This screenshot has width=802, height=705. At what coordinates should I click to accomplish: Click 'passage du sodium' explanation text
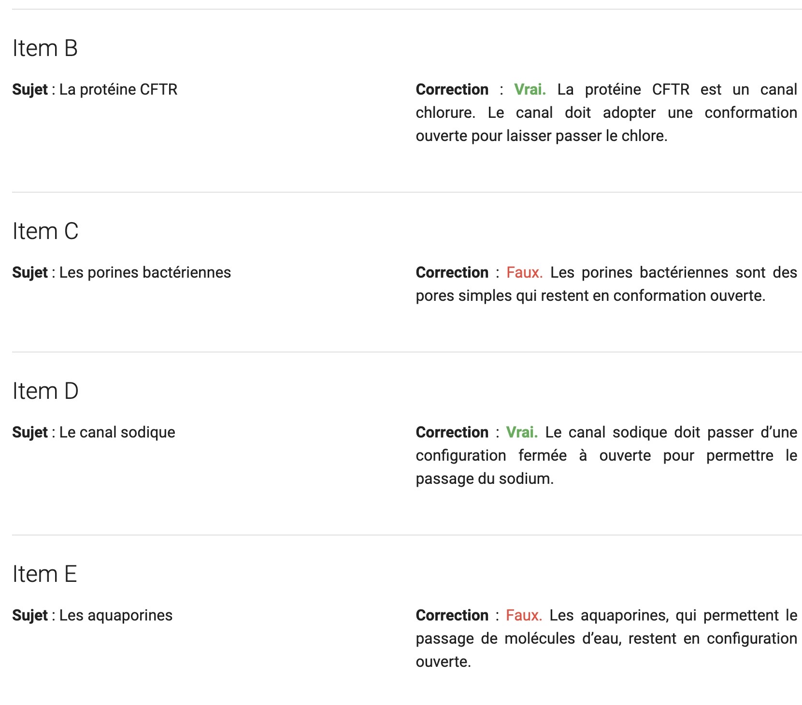(x=485, y=479)
